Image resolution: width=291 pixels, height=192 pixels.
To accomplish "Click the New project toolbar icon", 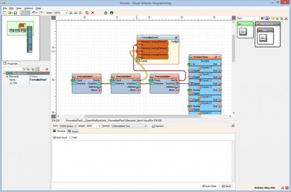I will [4, 13].
